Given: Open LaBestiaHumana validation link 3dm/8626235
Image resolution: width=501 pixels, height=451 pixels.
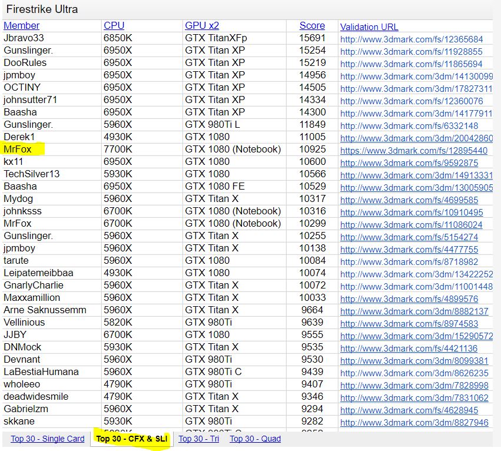Looking at the screenshot, I should click(414, 373).
